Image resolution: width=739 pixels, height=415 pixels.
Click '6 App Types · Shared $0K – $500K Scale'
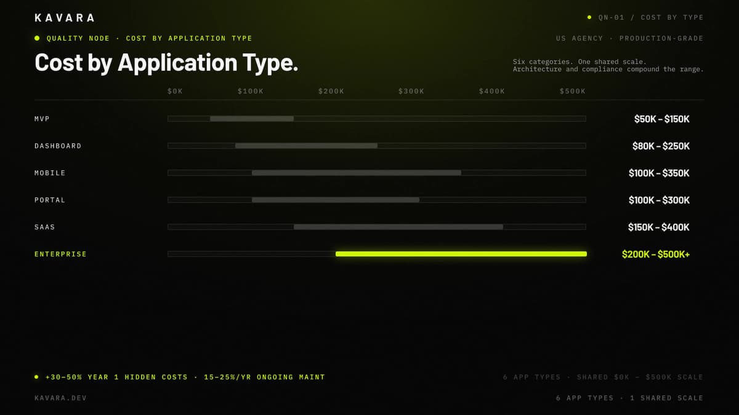[x=603, y=377]
